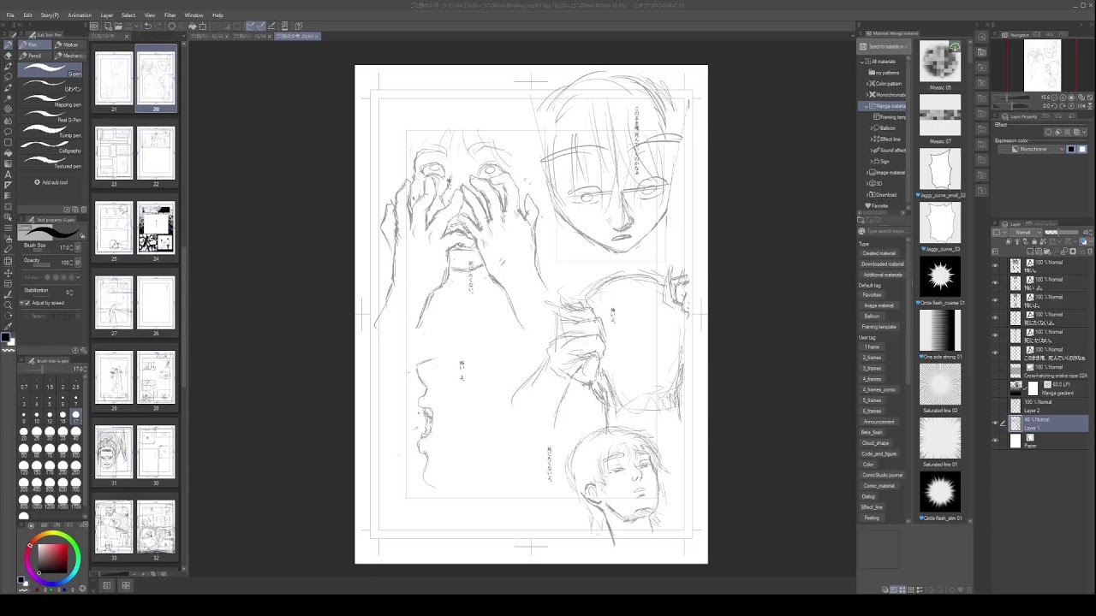Select the Gradient tool

[8, 163]
